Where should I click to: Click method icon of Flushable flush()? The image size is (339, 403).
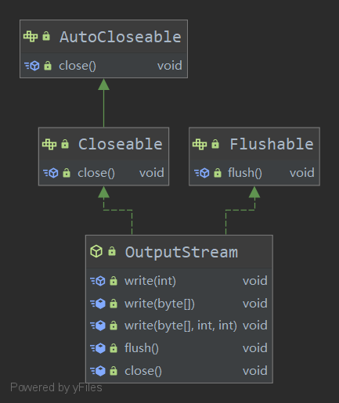pos(202,173)
